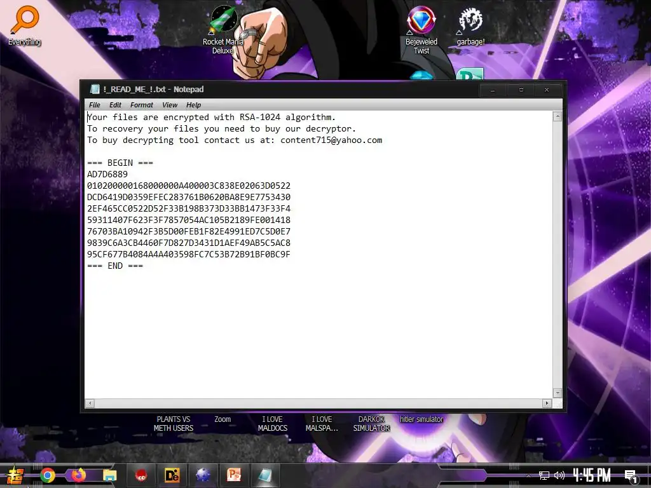The image size is (651, 488).
Task: Click the volume speaker tray icon
Action: click(x=559, y=475)
